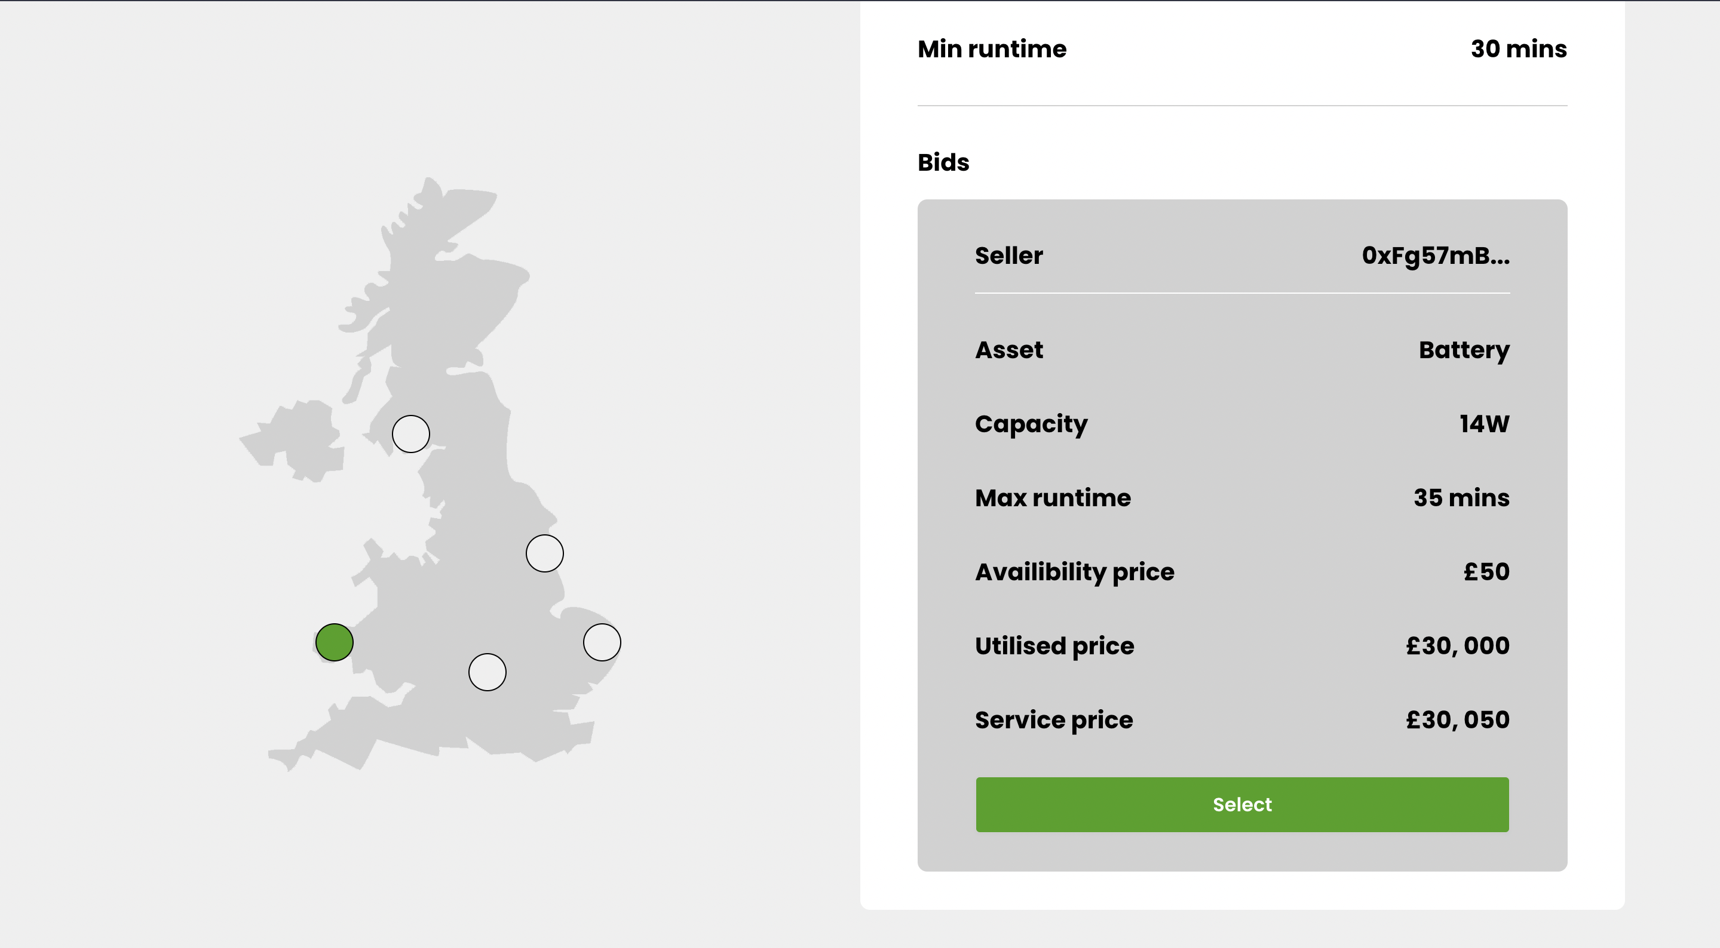Select the white marker in southern England

pyautogui.click(x=487, y=672)
